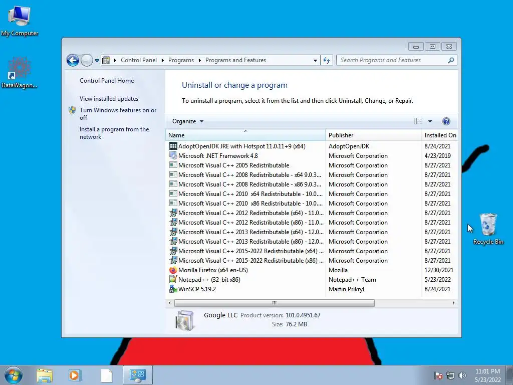
Task: Click the Notepad++ icon in program list
Action: click(x=173, y=279)
